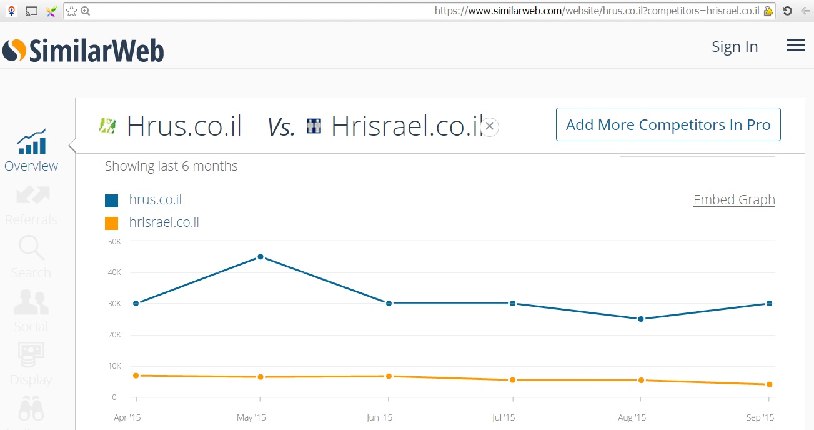Click the Apr '15 x-axis label
This screenshot has width=814, height=430.
pyautogui.click(x=127, y=417)
